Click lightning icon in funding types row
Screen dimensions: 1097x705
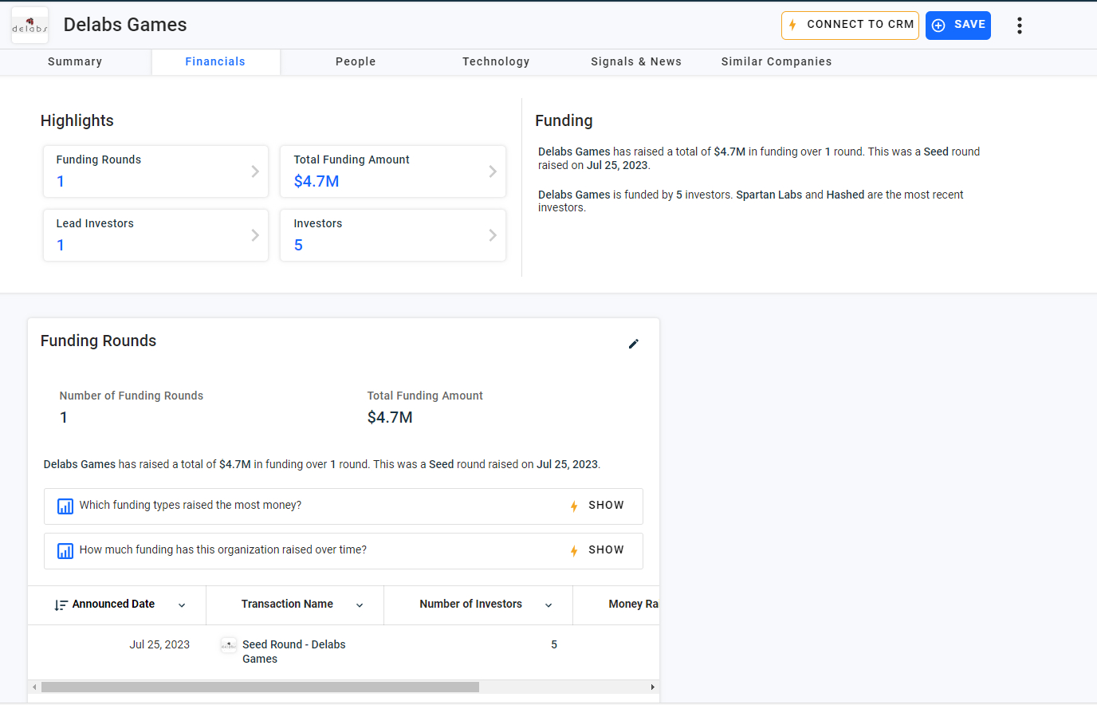pyautogui.click(x=574, y=506)
